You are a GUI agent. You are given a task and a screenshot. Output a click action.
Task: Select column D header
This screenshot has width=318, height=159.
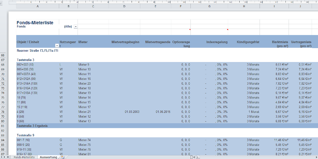(124, 6)
